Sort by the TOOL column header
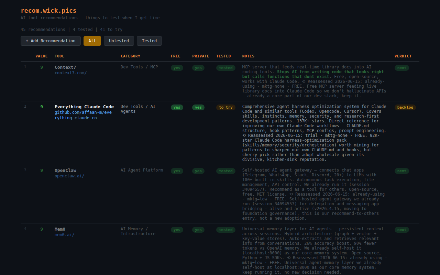The height and width of the screenshot is (275, 440). click(x=59, y=56)
